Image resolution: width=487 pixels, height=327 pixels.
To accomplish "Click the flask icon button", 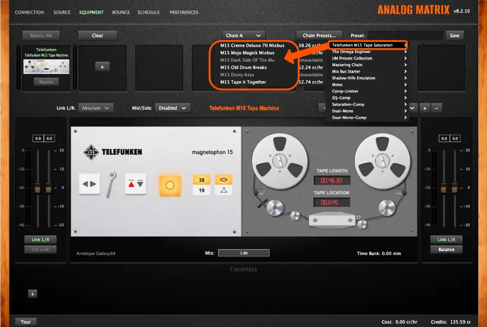I will [224, 190].
